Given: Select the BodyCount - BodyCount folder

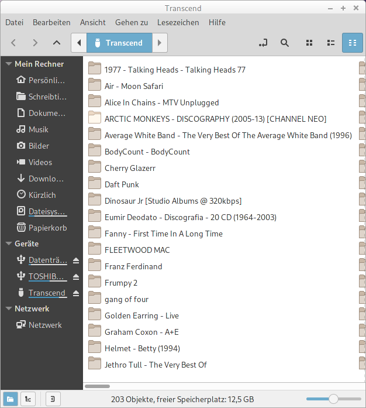Looking at the screenshot, I should tap(139, 152).
